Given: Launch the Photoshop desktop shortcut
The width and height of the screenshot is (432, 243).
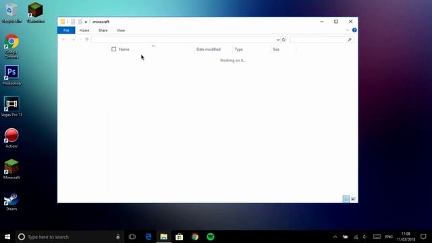Looking at the screenshot, I should click(11, 75).
